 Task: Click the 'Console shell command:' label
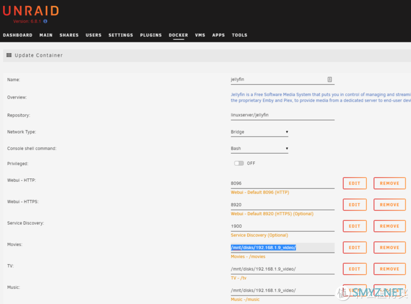click(x=31, y=148)
